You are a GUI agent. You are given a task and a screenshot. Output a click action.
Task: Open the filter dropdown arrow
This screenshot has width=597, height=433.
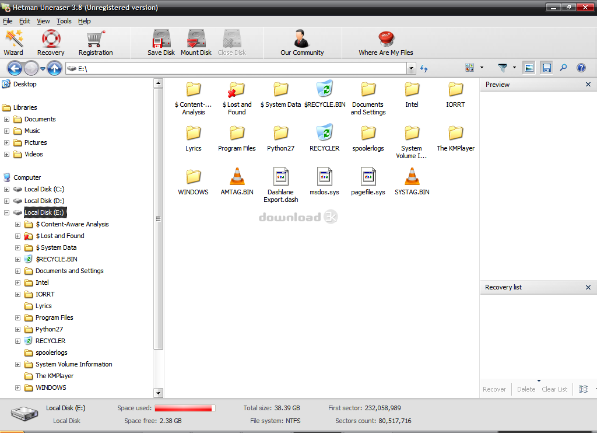point(514,68)
